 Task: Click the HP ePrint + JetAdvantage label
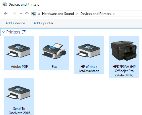point(89,69)
